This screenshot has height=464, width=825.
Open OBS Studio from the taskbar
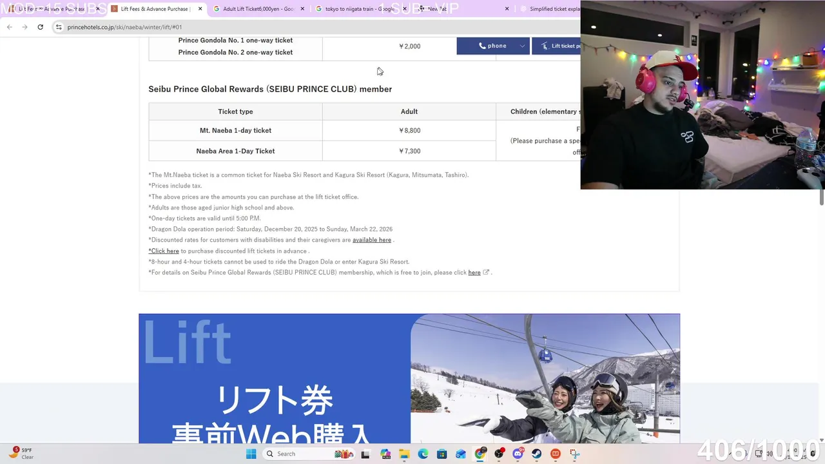(x=499, y=454)
